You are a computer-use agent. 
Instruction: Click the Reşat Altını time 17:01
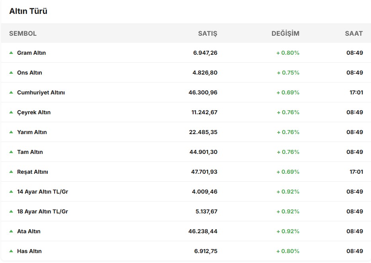356,172
